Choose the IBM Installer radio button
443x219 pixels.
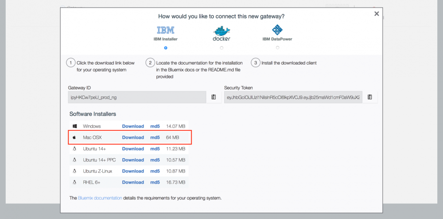click(165, 47)
